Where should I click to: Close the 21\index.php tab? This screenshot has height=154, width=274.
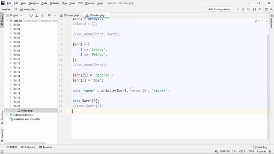pyautogui.click(x=107, y=15)
